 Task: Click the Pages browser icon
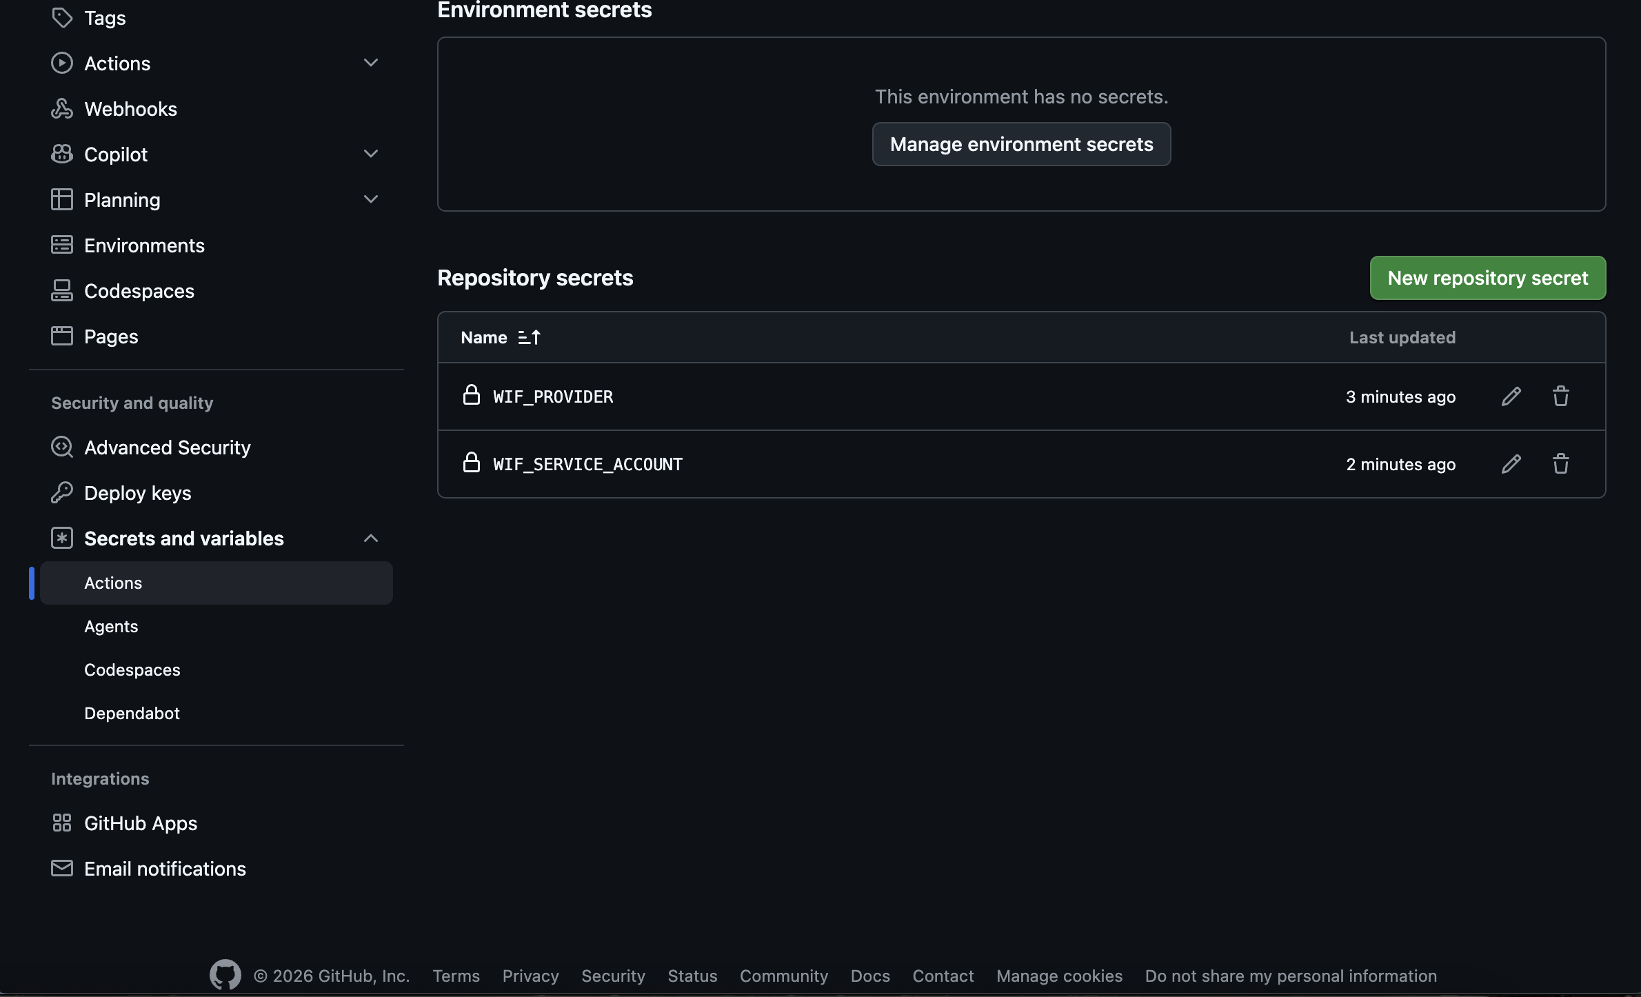tap(62, 336)
